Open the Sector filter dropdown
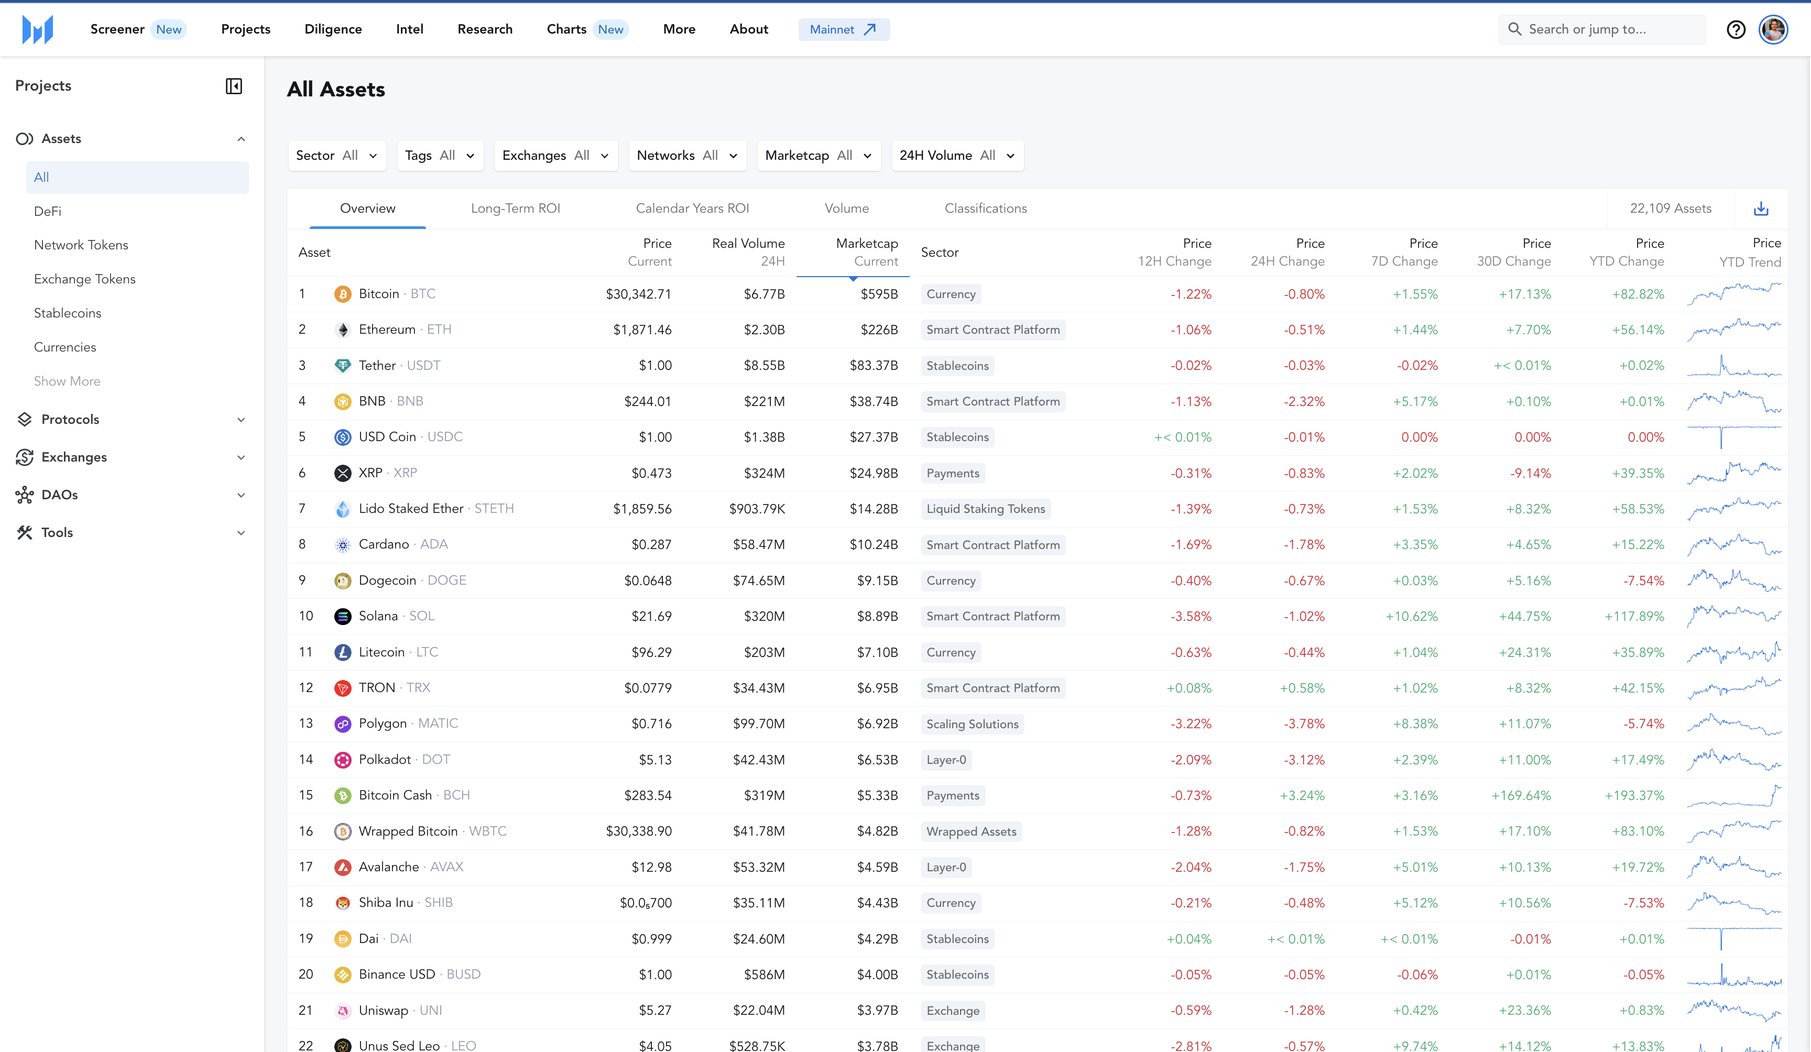The height and width of the screenshot is (1052, 1811). [x=336, y=155]
